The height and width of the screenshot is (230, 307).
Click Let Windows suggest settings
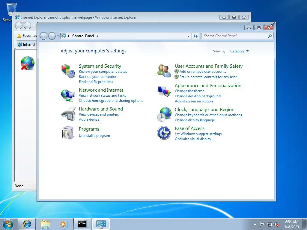(x=198, y=134)
